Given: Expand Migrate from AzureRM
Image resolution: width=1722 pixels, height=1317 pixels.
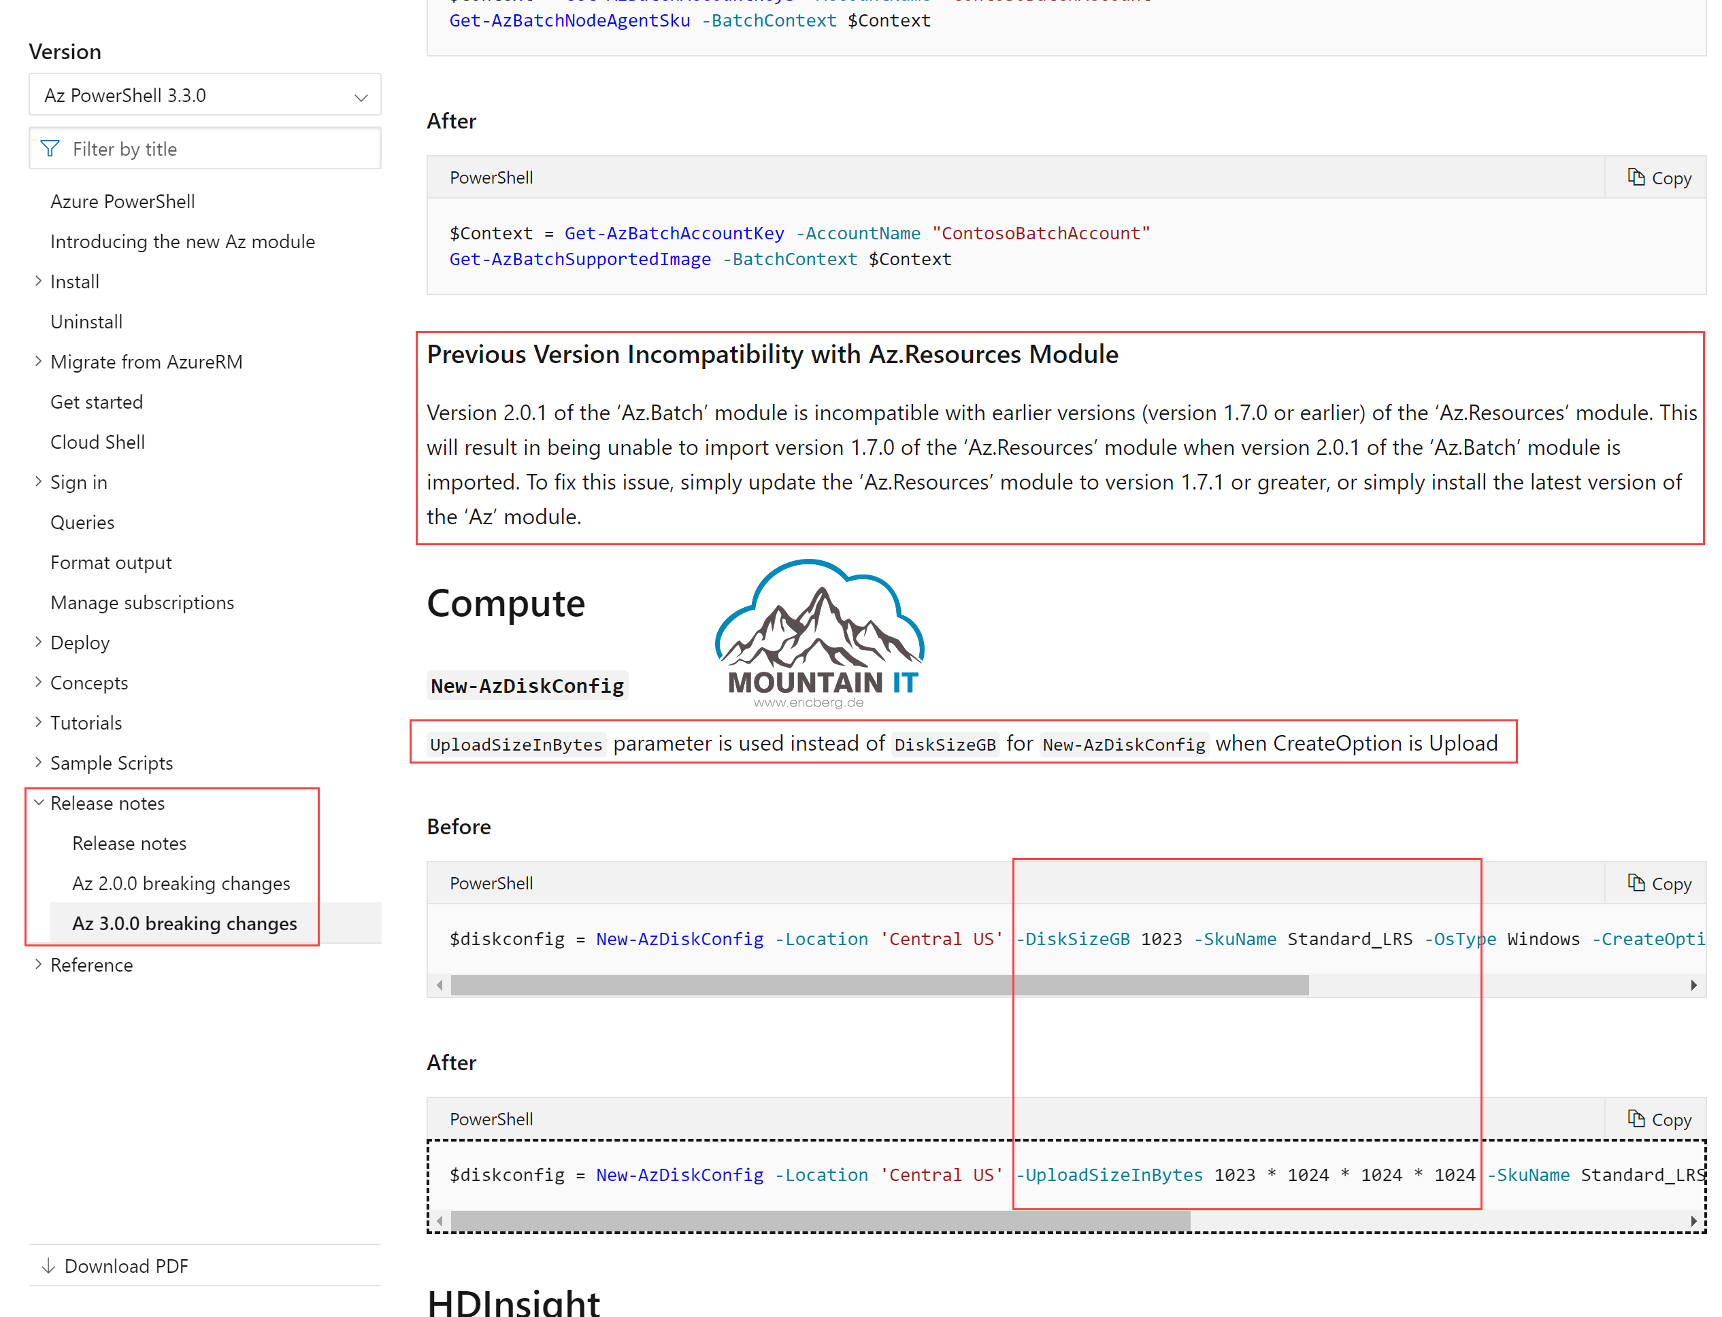Looking at the screenshot, I should click(39, 360).
